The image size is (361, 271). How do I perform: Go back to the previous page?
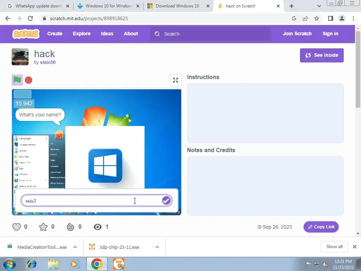click(8, 18)
